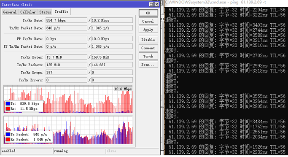Close the Interface lte1 window
Viewport: 288px width, 157px height.
(x=156, y=4)
